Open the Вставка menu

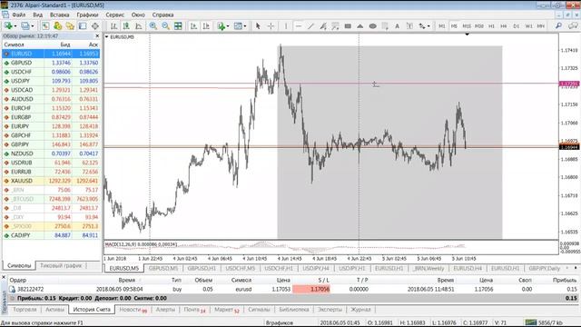tap(59, 15)
